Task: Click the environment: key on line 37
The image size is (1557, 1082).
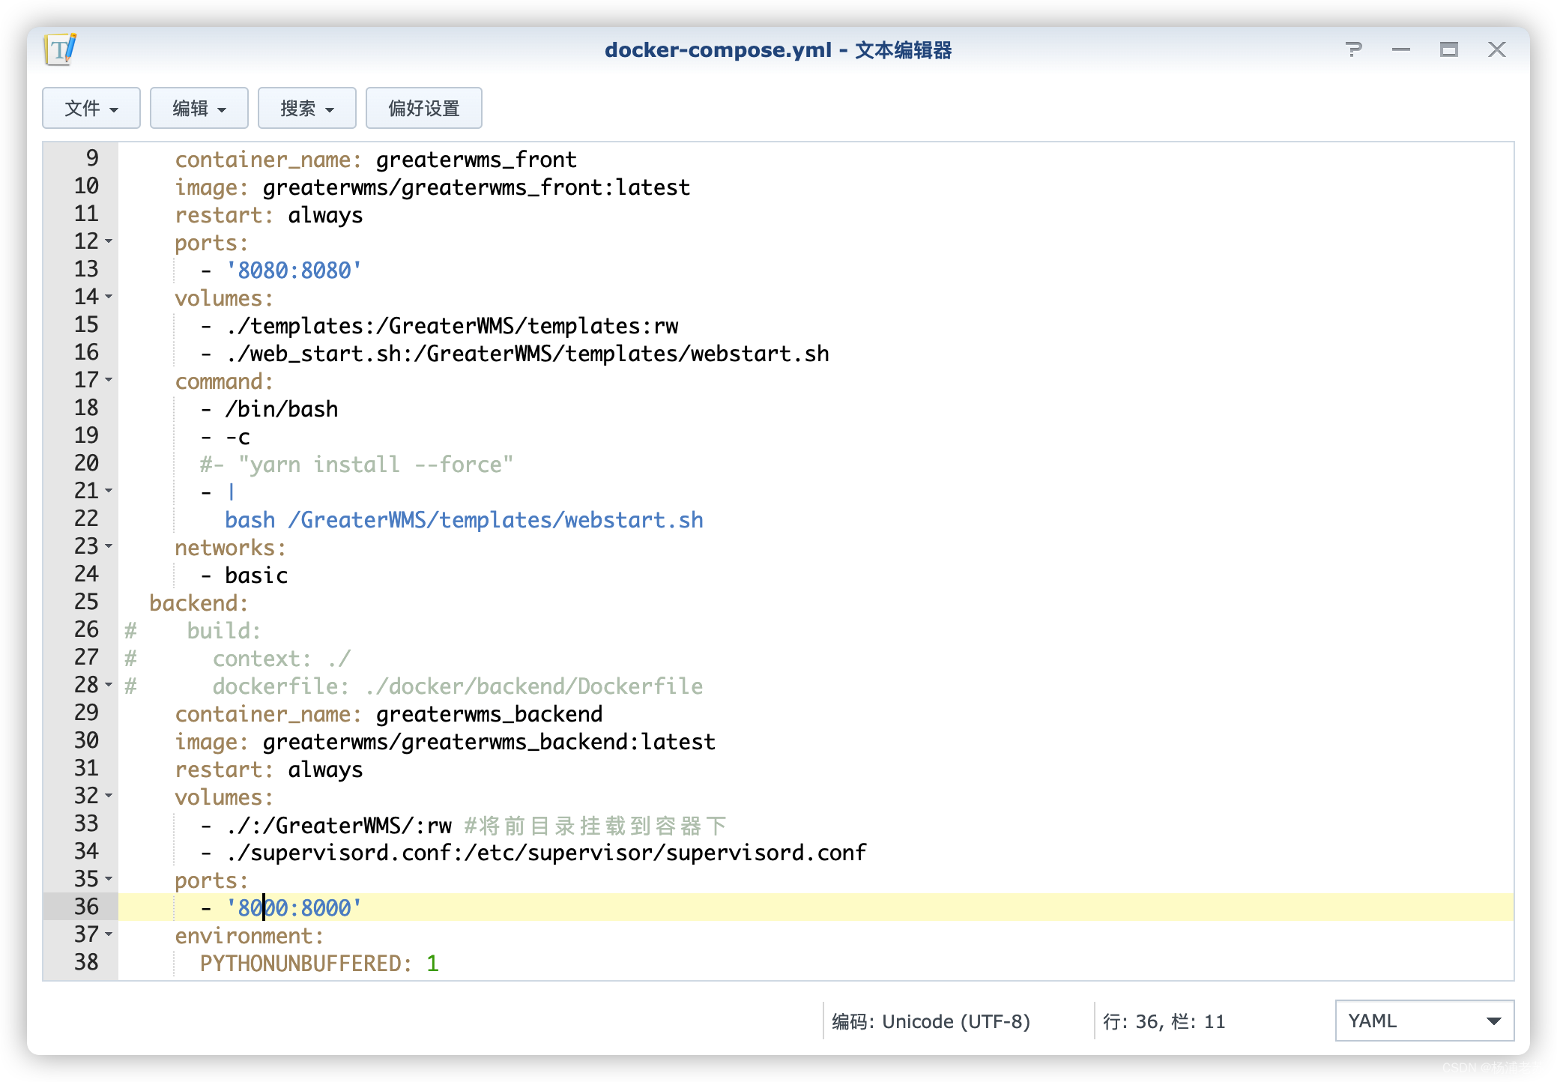Action: tap(249, 936)
